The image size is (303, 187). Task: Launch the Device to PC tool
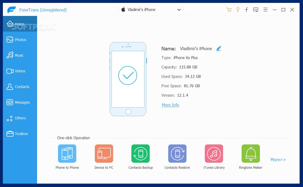pos(104,154)
